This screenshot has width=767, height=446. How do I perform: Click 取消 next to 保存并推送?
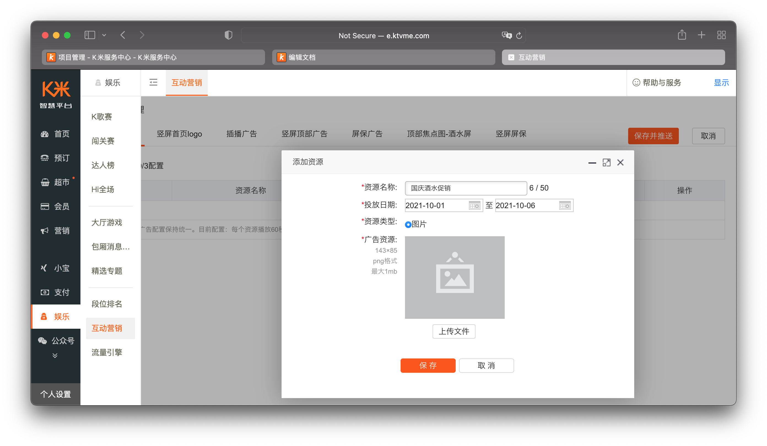click(x=708, y=136)
